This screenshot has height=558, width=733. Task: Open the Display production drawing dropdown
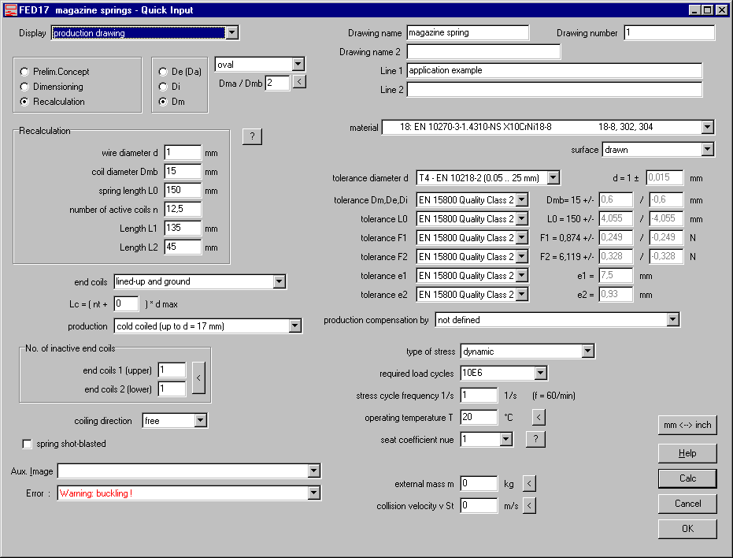pos(231,33)
